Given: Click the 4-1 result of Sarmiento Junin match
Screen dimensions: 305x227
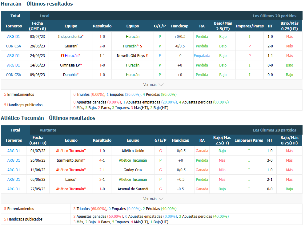Looking at the screenshot, I should click(102, 160).
